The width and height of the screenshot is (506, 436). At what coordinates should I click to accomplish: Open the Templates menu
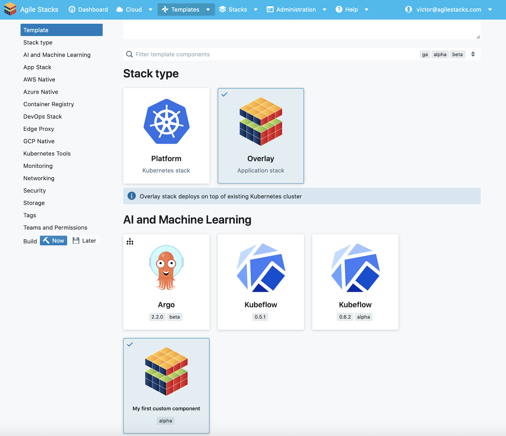186,9
